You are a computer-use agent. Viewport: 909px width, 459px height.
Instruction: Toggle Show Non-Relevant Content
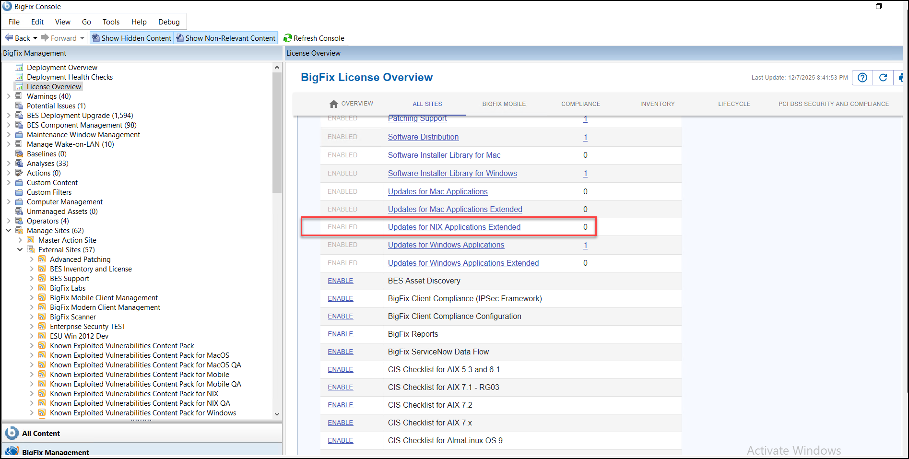tap(226, 38)
